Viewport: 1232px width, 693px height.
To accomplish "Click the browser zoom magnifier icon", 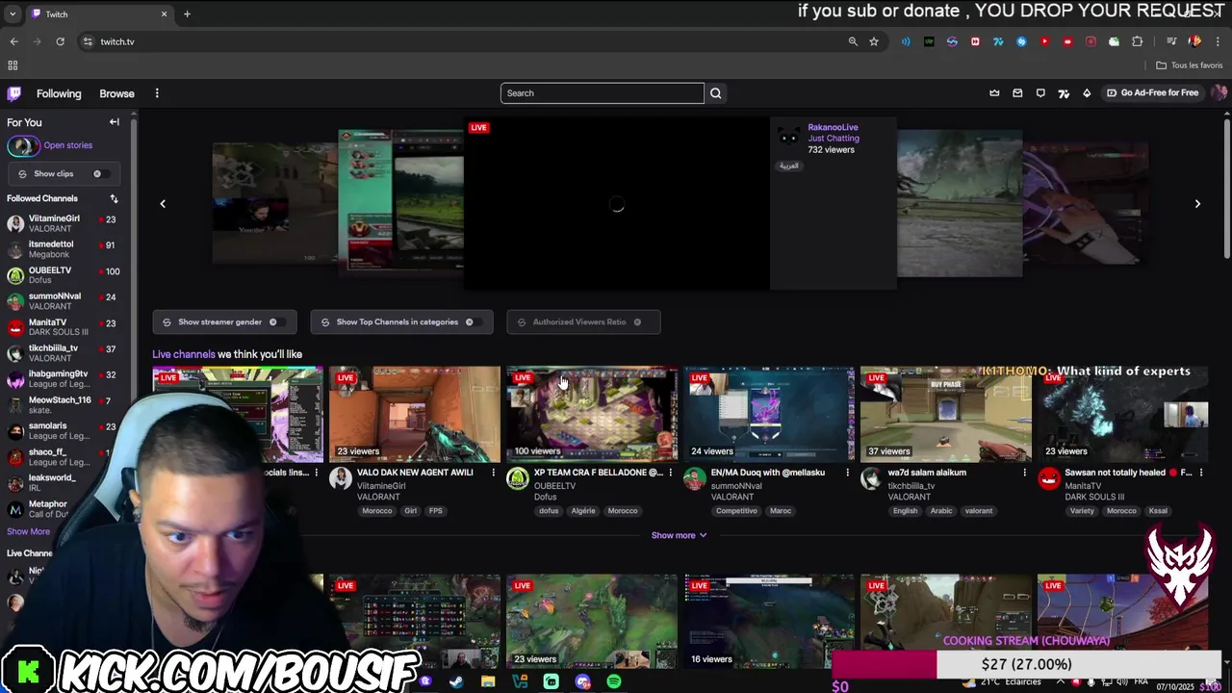I will click(x=853, y=41).
